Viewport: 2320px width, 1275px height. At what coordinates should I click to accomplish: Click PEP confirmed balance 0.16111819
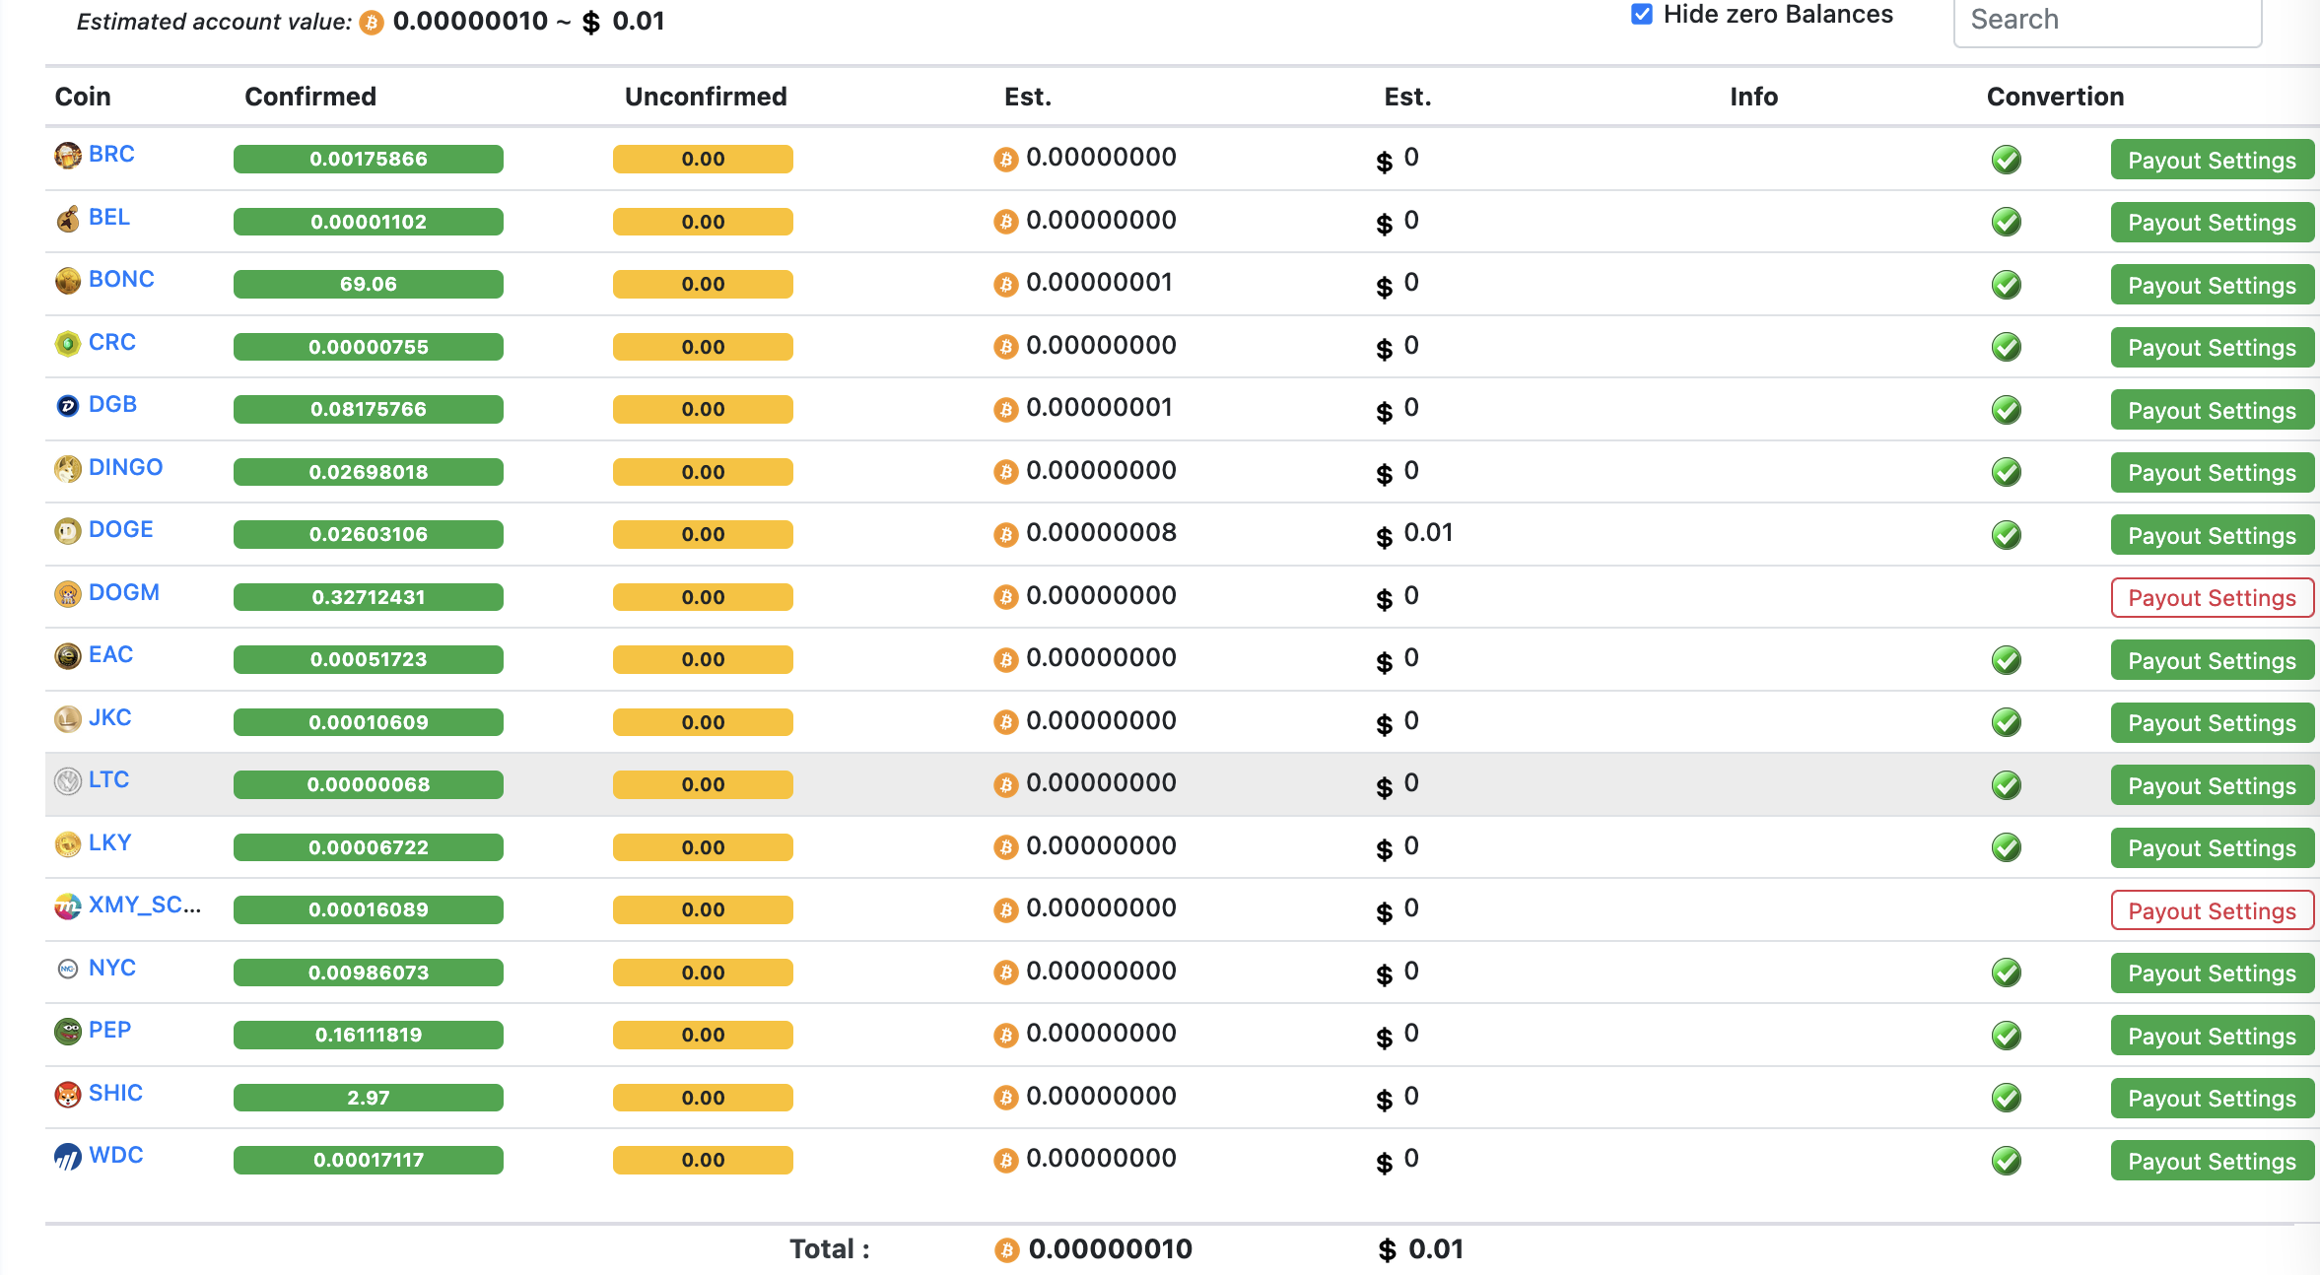[369, 1035]
